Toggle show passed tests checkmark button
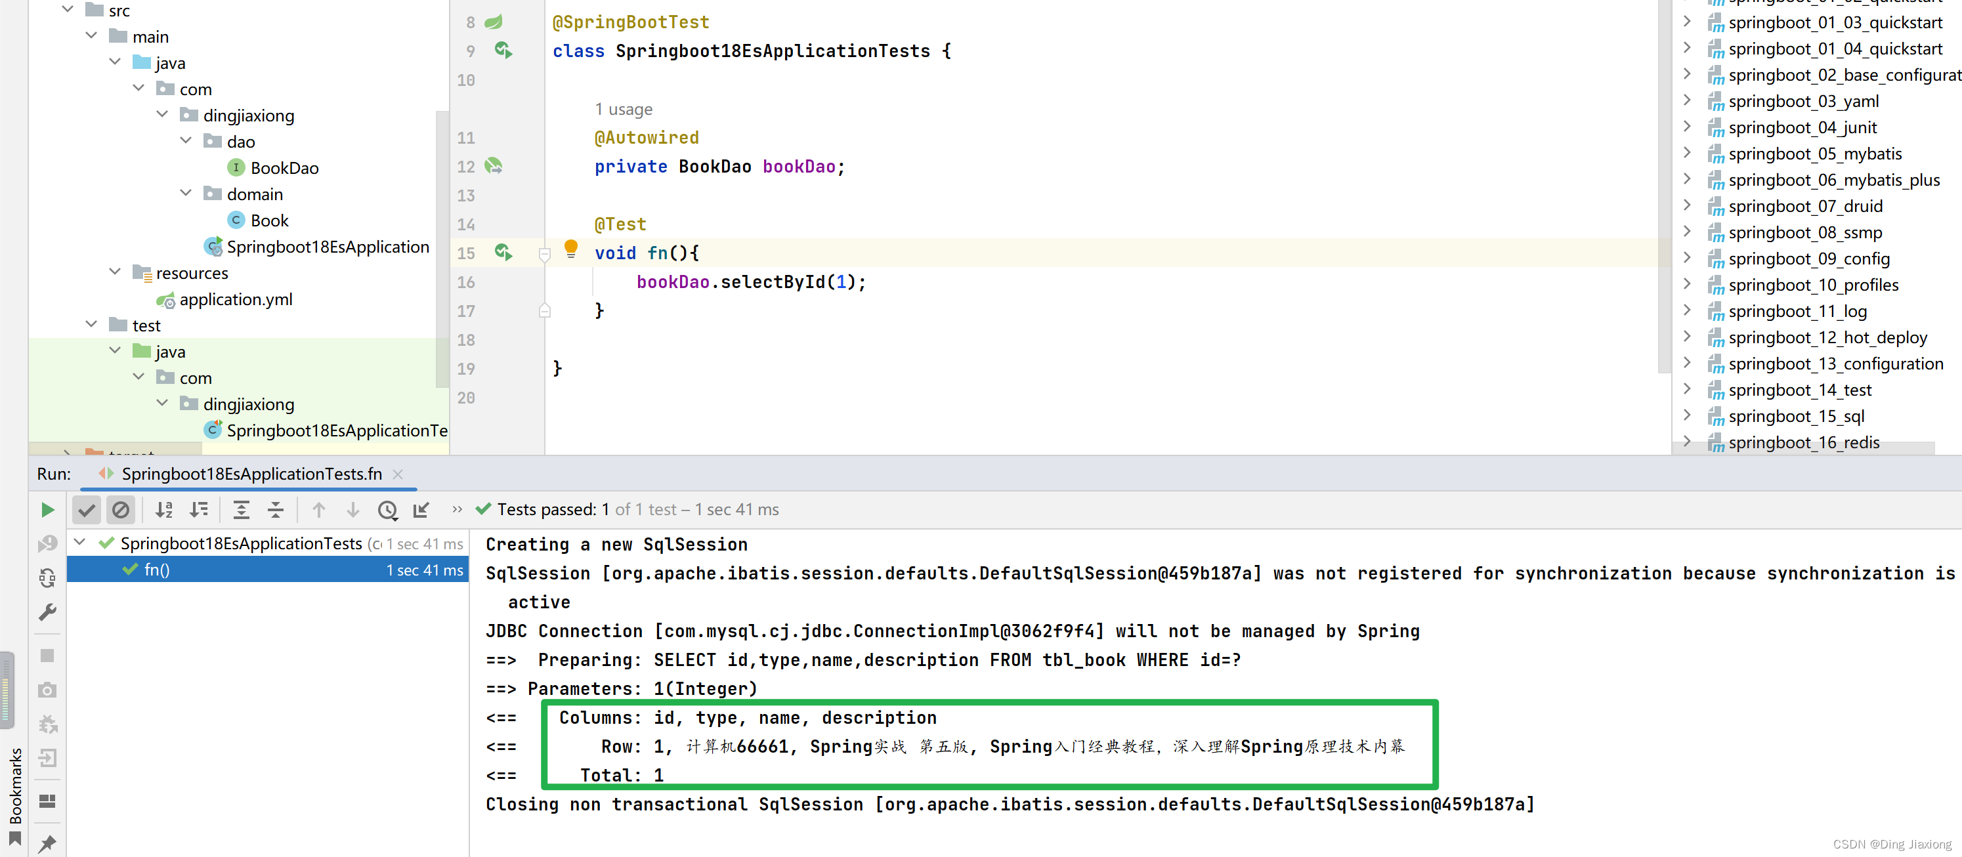 (x=87, y=510)
